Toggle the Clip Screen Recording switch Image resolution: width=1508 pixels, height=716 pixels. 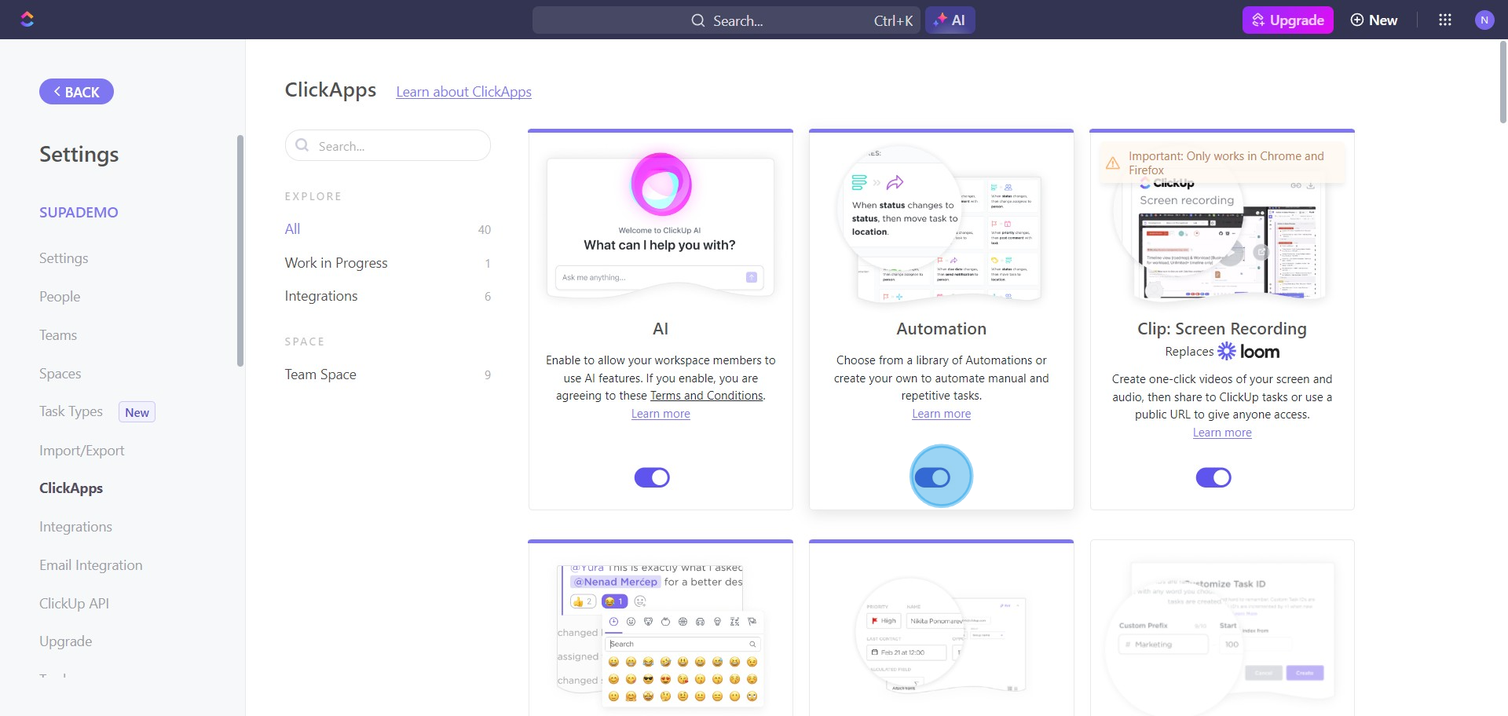pos(1213,477)
